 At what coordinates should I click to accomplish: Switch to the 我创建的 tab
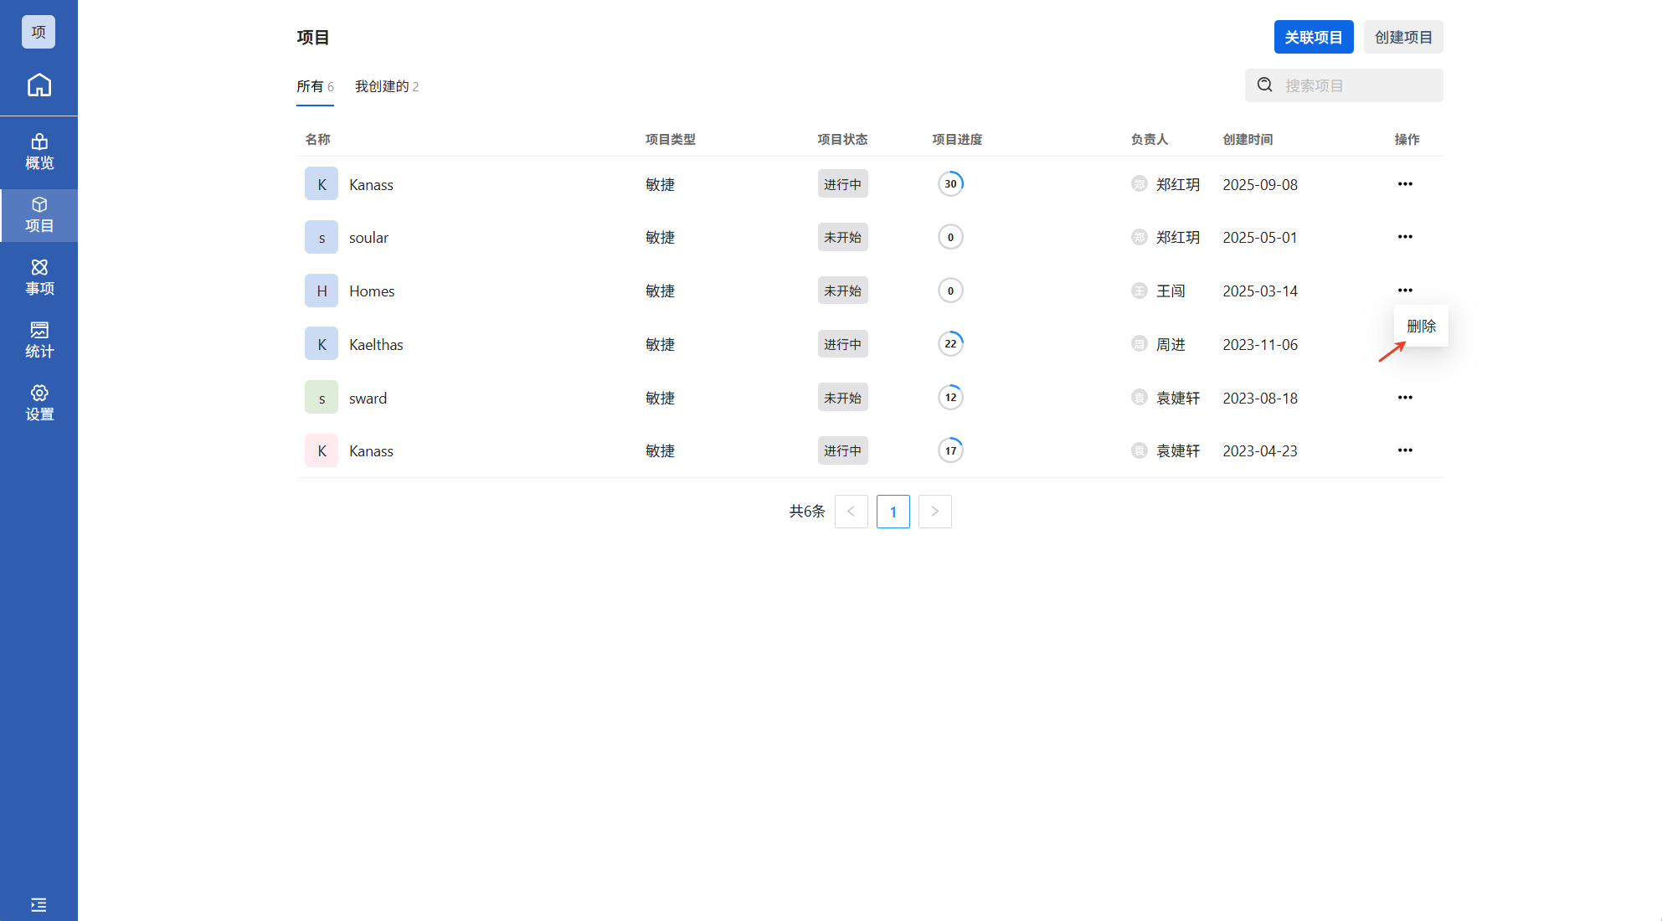386,86
